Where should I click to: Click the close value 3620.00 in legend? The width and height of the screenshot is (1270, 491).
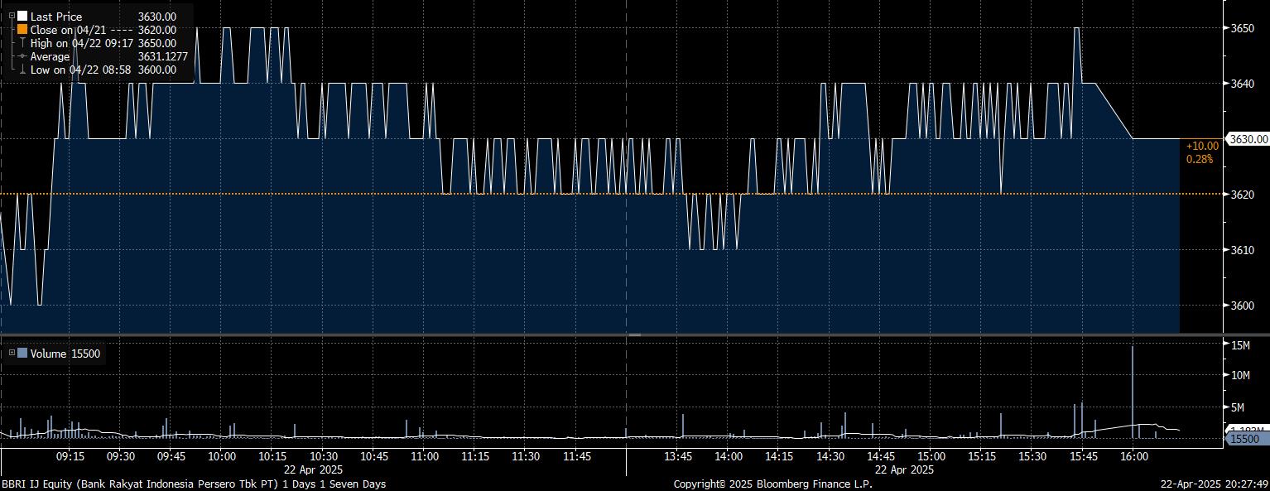coord(157,30)
